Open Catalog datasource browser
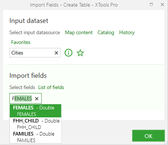Image resolution: width=168 pixels, height=145 pixels. [x=106, y=33]
